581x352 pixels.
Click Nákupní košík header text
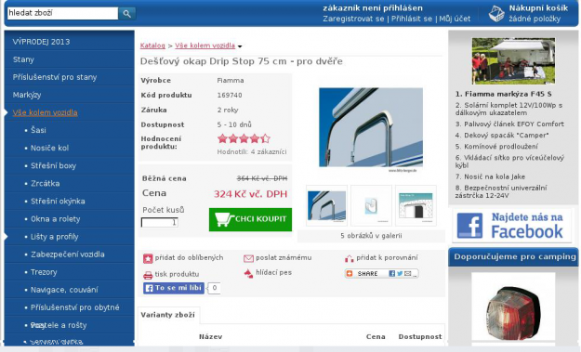[538, 8]
